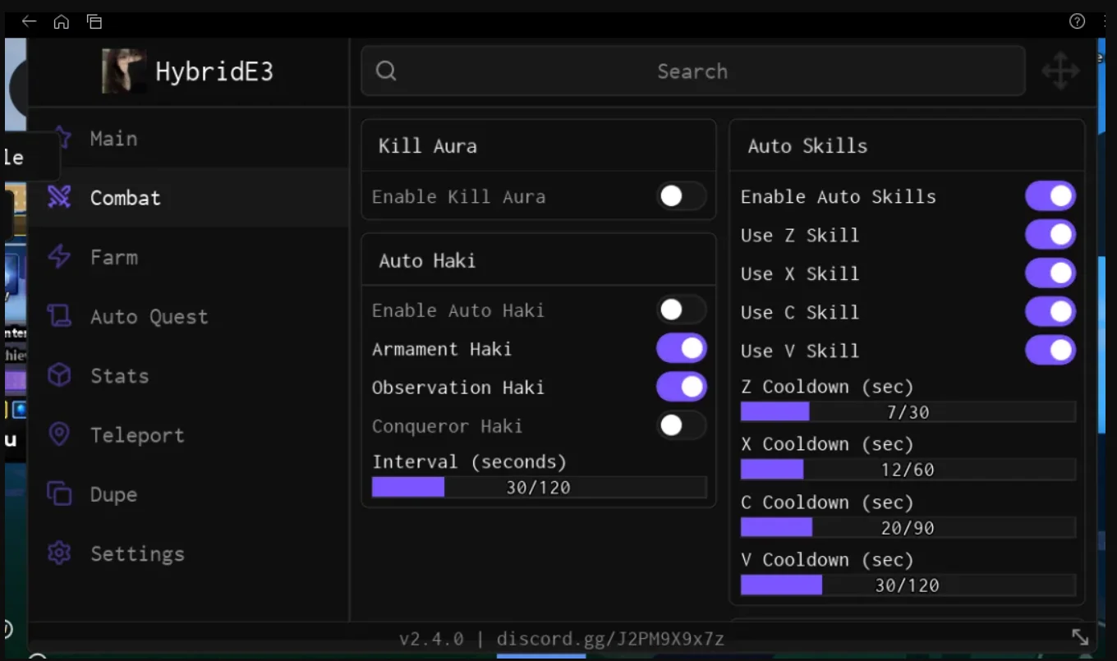
Task: Click the cube Stats icon
Action: (59, 375)
